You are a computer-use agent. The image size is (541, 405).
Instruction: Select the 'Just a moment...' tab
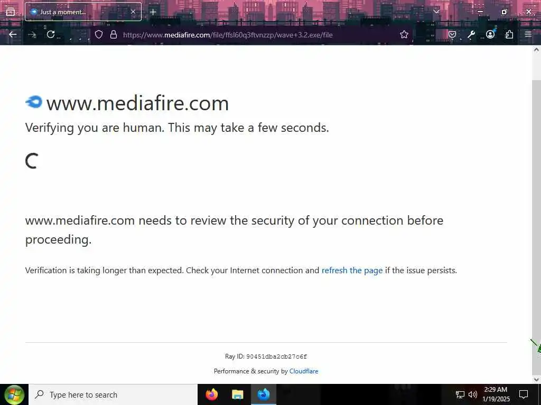(x=83, y=12)
